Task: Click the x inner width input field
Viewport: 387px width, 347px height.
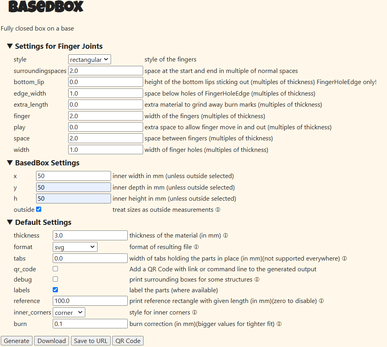Action: click(73, 176)
